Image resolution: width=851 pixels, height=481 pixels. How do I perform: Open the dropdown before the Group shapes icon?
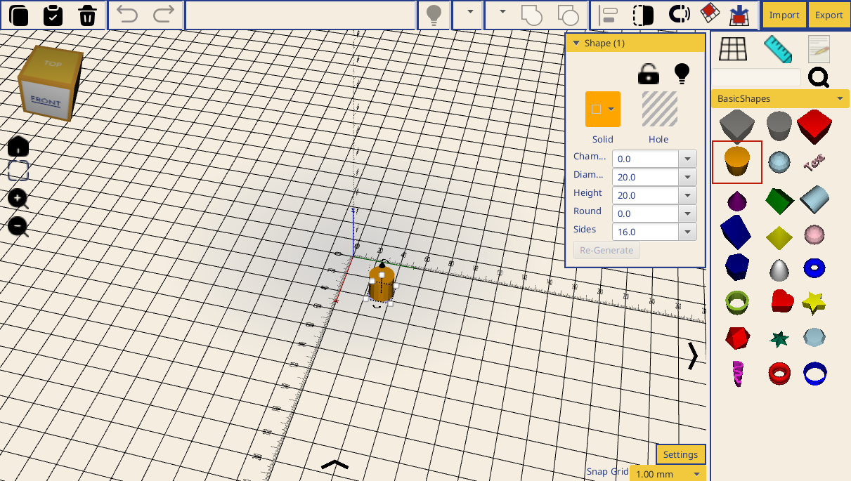502,13
